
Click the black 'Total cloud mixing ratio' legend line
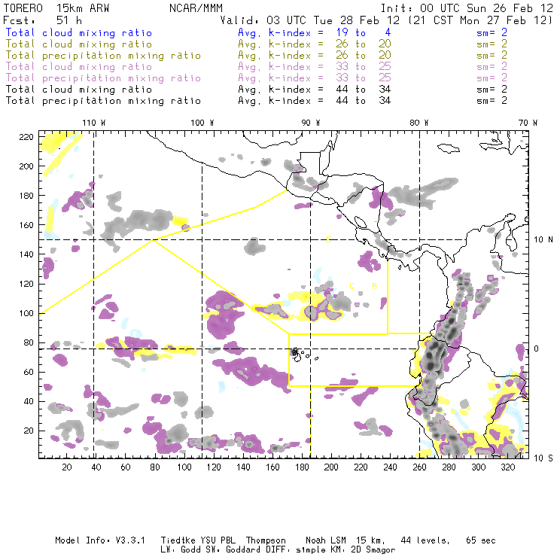(79, 90)
